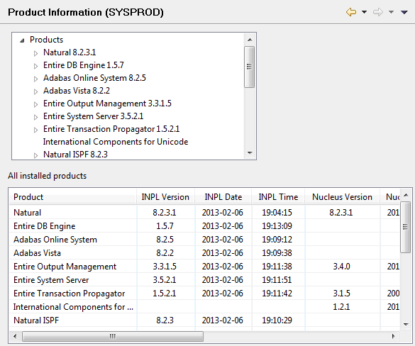Expand the Entire System Server 3.5.2.1 node
This screenshot has height=346, width=415.
coord(35,117)
